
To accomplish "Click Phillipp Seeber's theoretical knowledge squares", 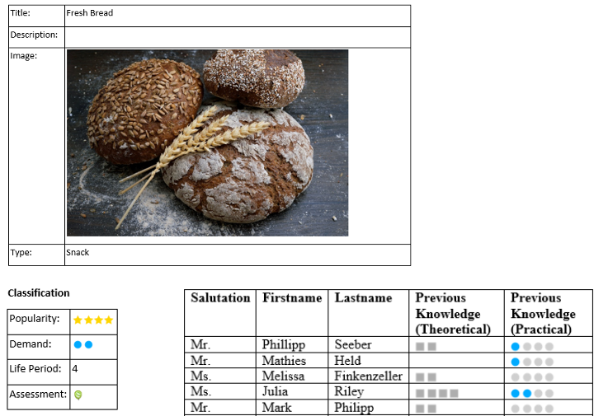I will coord(426,347).
